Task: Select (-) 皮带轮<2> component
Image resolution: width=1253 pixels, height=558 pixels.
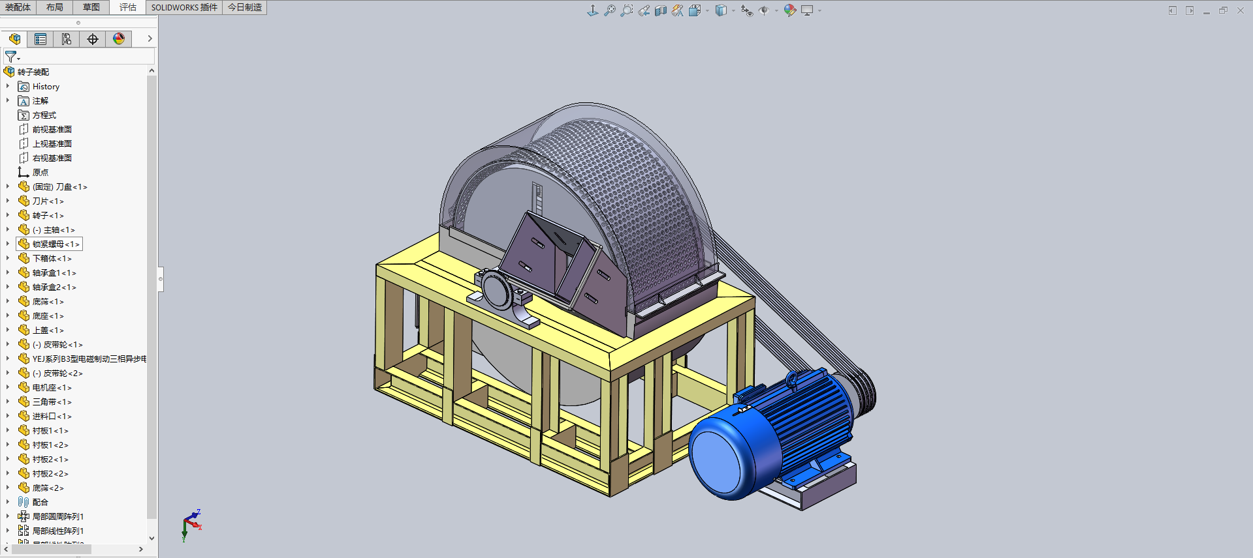Action: click(57, 373)
